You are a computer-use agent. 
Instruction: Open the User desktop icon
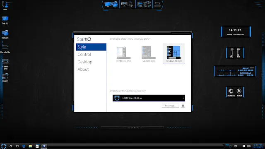(5, 5)
